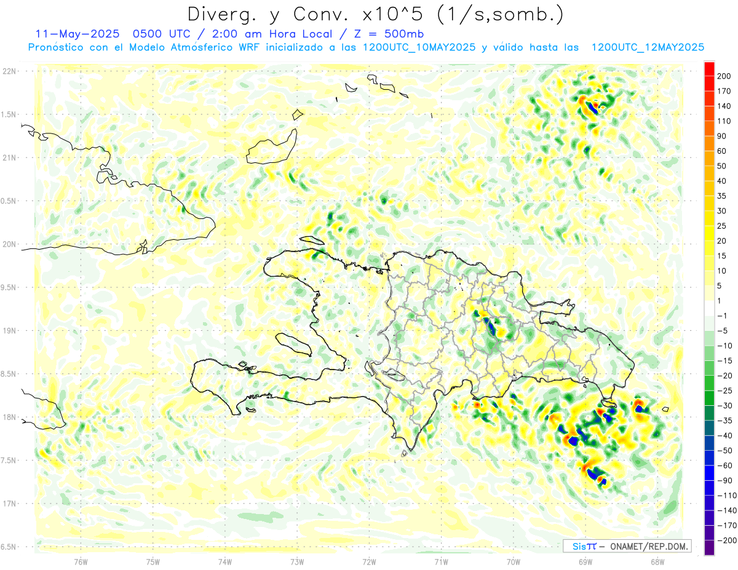Click the '76W' longitude label
The image size is (738, 570).
pos(81,561)
